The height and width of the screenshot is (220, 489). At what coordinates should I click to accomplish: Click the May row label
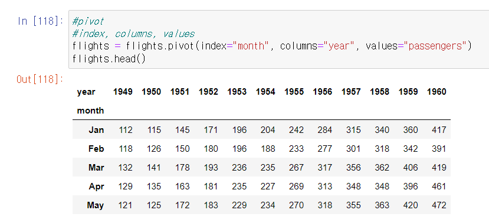coord(96,206)
